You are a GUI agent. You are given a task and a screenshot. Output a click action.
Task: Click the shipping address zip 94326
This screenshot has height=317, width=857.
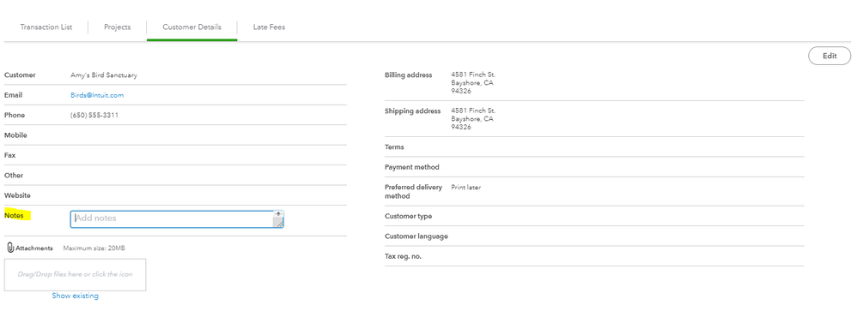(x=461, y=127)
